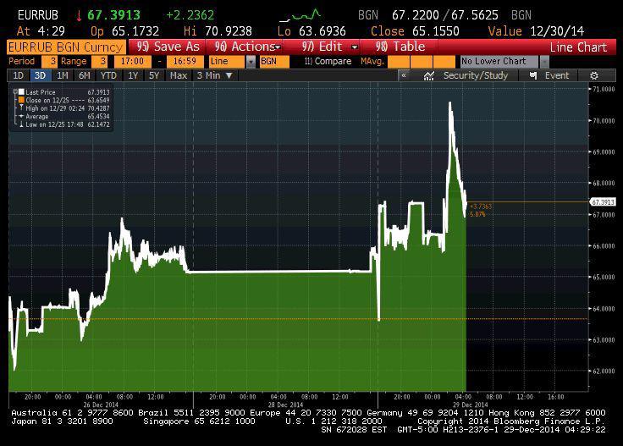Click the Table button
This screenshot has height=446, width=623.
point(400,47)
